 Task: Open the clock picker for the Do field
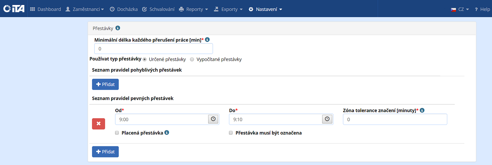pyautogui.click(x=327, y=119)
